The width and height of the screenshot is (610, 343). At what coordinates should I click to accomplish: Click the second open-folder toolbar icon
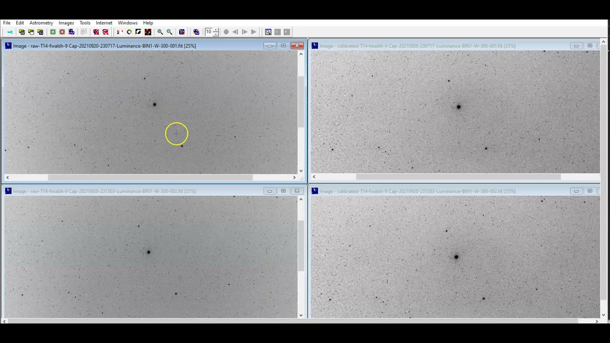tap(31, 32)
